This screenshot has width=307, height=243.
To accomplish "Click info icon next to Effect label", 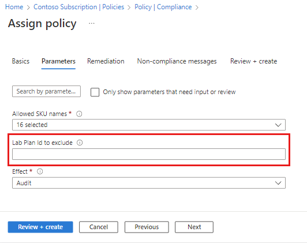I will 40,171.
